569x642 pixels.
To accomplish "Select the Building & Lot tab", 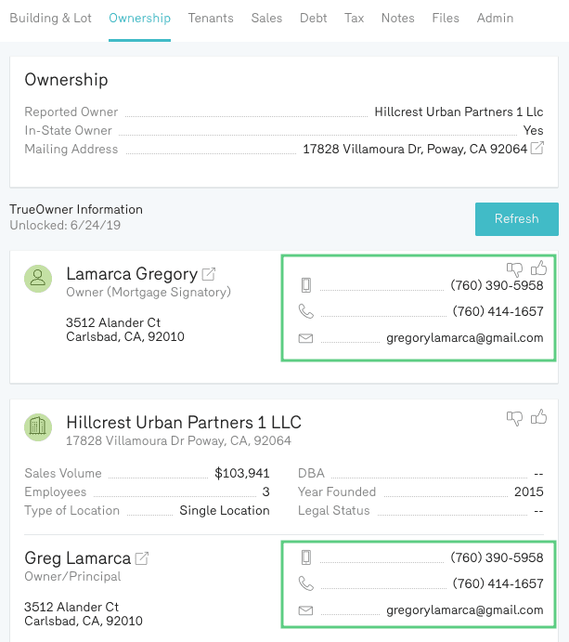I will [51, 18].
